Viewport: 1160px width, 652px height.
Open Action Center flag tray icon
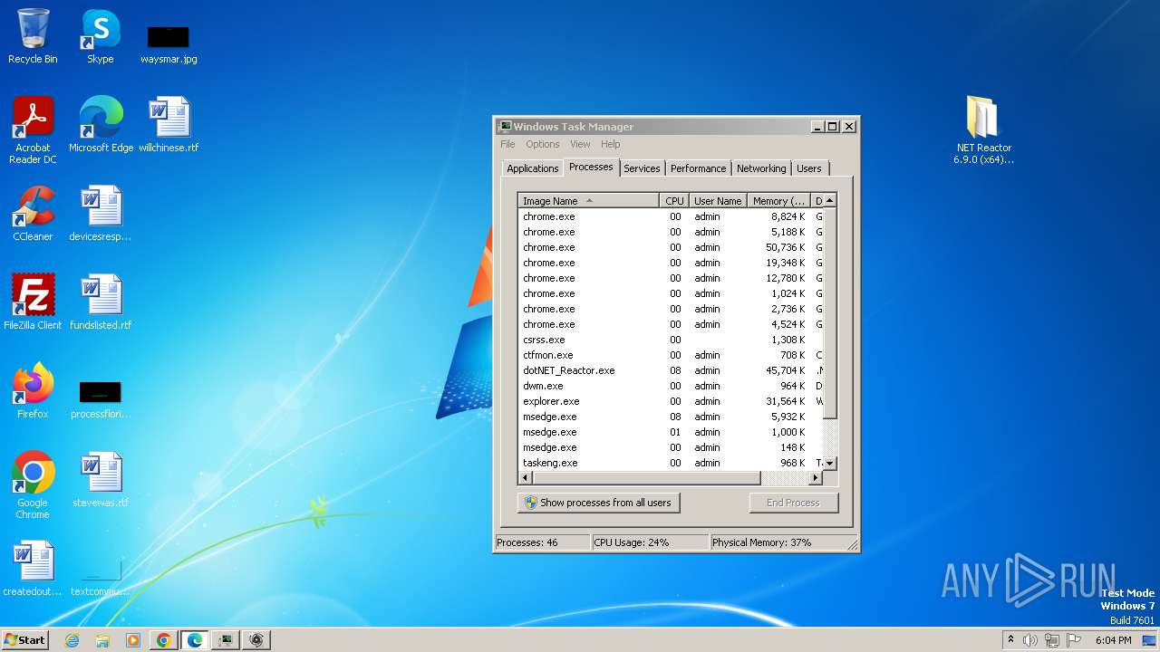tap(1074, 640)
